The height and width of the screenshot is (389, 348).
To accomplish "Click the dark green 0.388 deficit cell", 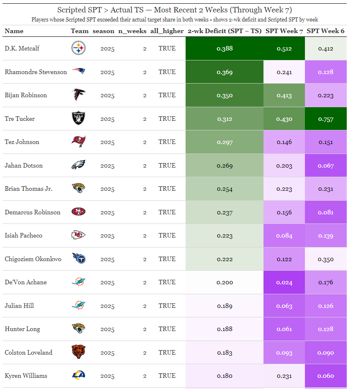I will 225,48.
